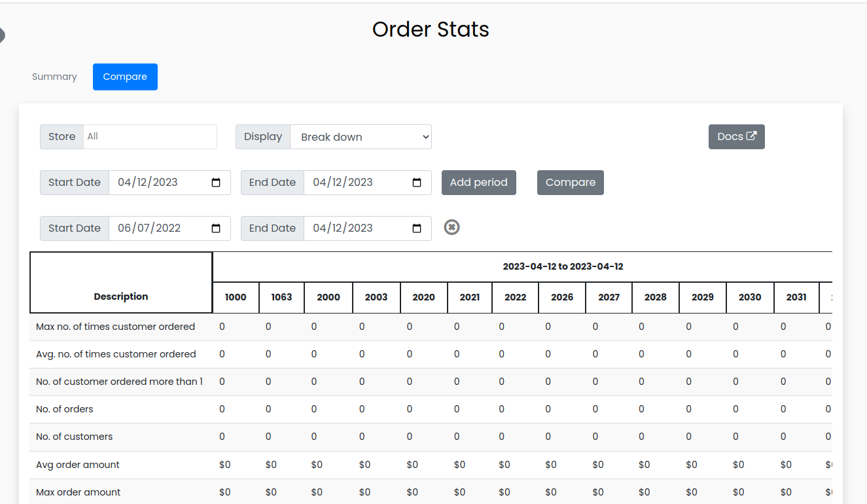Click the Store input field
The height and width of the screenshot is (504, 867).
click(x=150, y=137)
